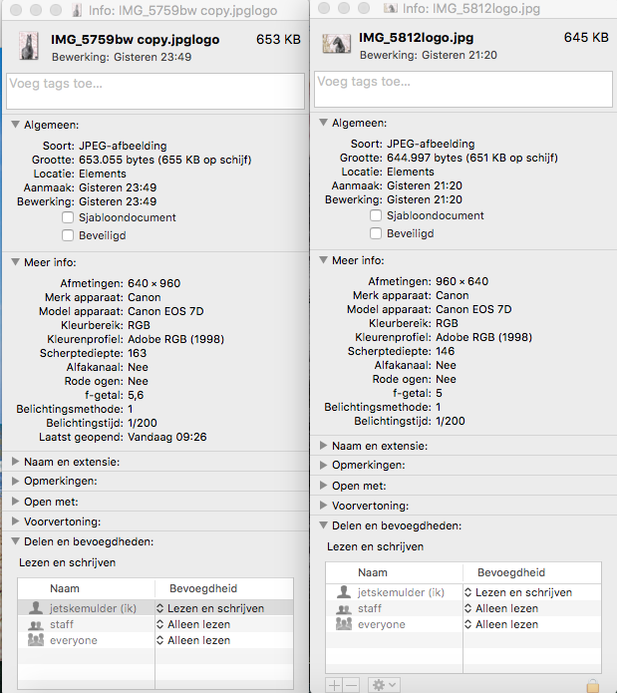Click the IMG_5759bw copy.jpglogo file preview icon
The height and width of the screenshot is (693, 617).
[x=27, y=43]
